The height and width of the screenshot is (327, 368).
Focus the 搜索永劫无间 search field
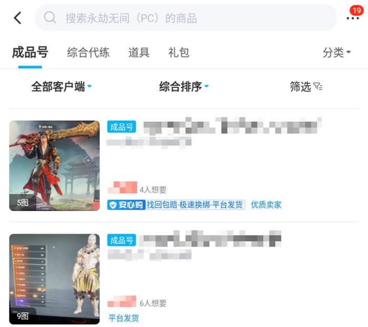click(x=186, y=17)
